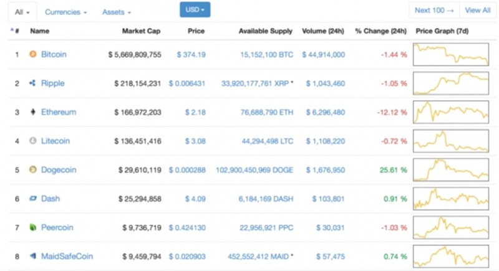Sort table by Market Cap

pos(141,31)
